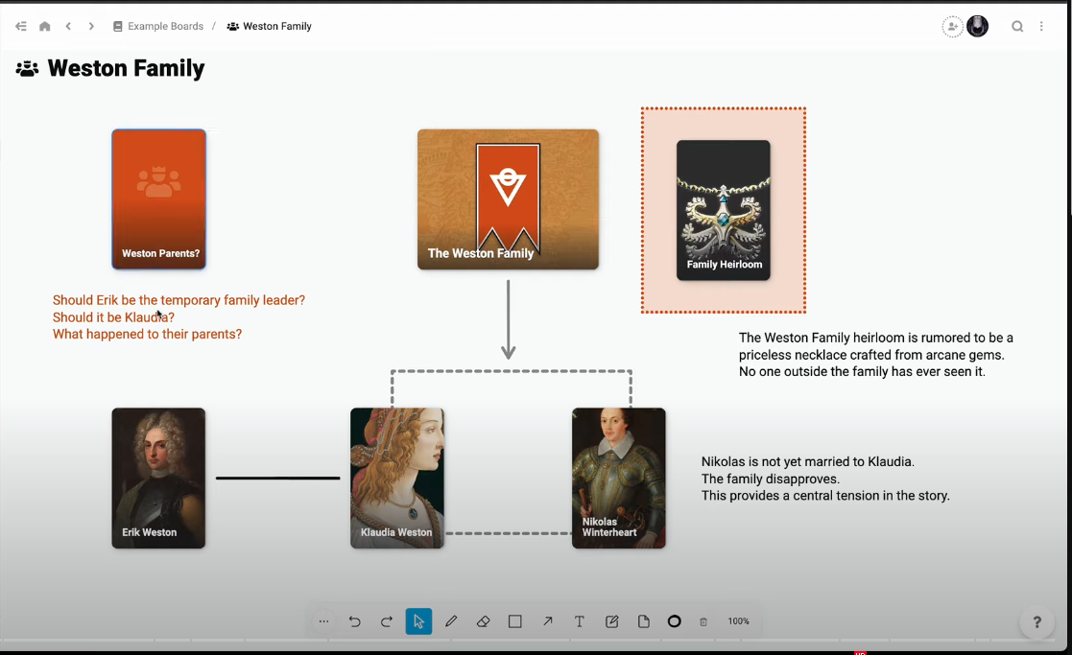Click the orange questions text block

click(x=179, y=316)
